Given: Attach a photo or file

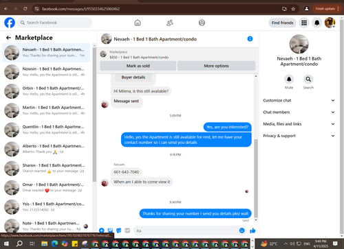Looking at the screenshot, I should (x=110, y=230).
